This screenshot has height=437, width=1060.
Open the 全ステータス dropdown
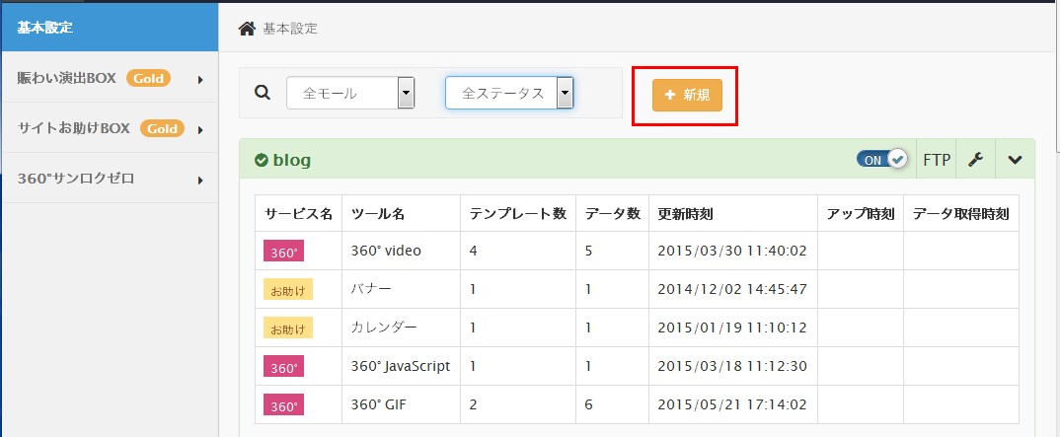[509, 93]
